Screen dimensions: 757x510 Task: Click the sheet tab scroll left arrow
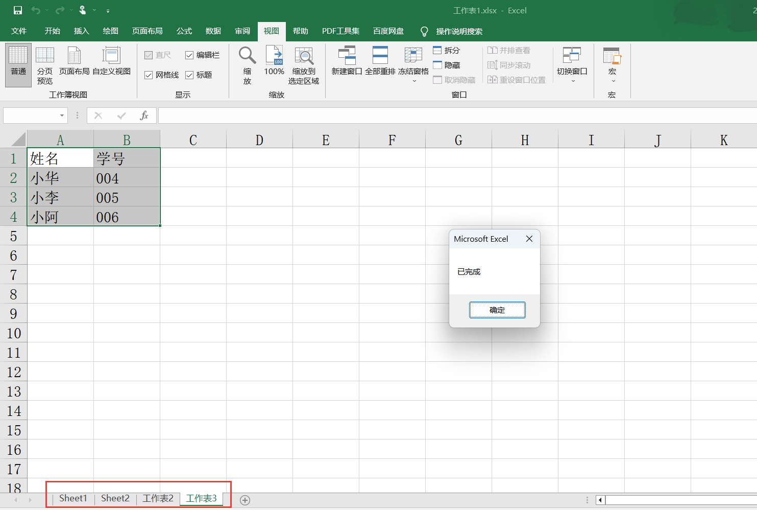click(16, 500)
